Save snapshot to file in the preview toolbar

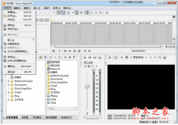coord(165,57)
